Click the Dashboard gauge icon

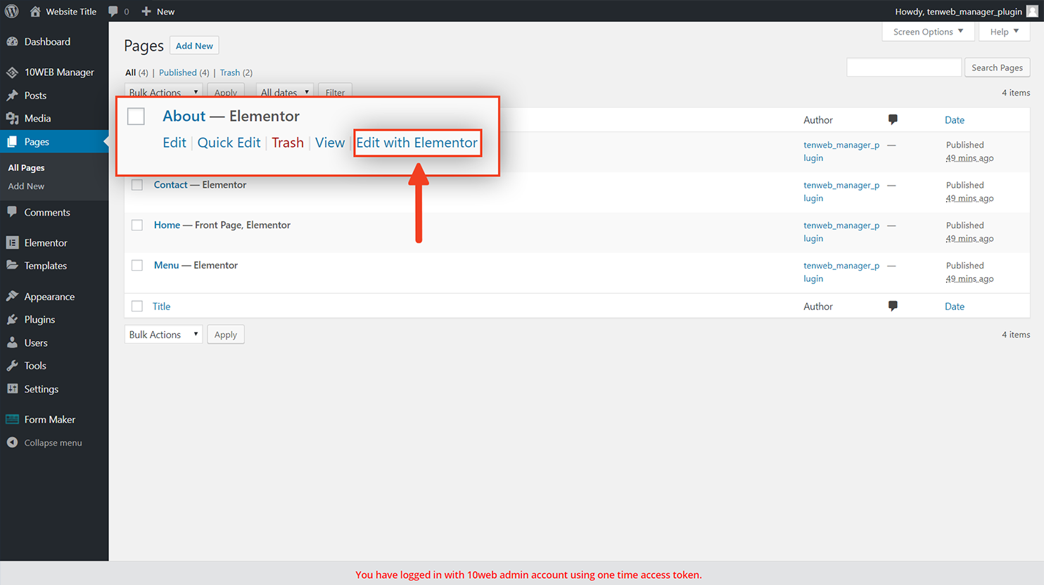tap(12, 41)
